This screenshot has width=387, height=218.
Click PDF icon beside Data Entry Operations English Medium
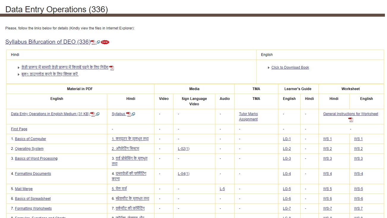[93, 114]
